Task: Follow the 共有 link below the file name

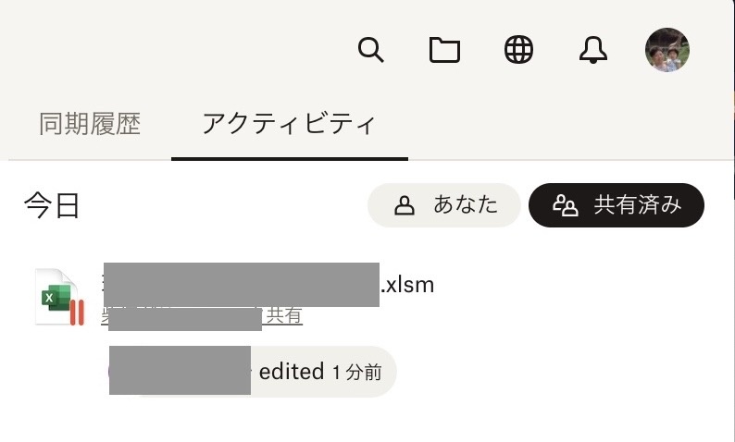Action: (283, 315)
